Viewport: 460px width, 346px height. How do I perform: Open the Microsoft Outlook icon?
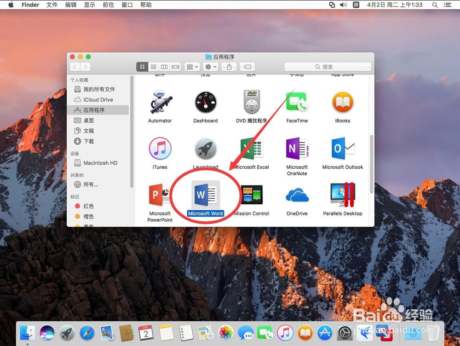pos(342,149)
